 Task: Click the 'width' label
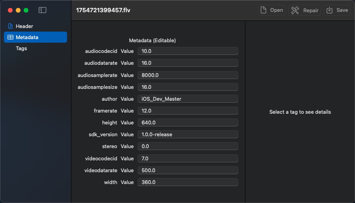pyautogui.click(x=111, y=182)
